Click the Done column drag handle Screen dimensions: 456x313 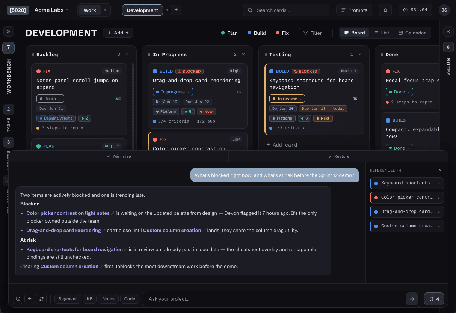pos(382,55)
